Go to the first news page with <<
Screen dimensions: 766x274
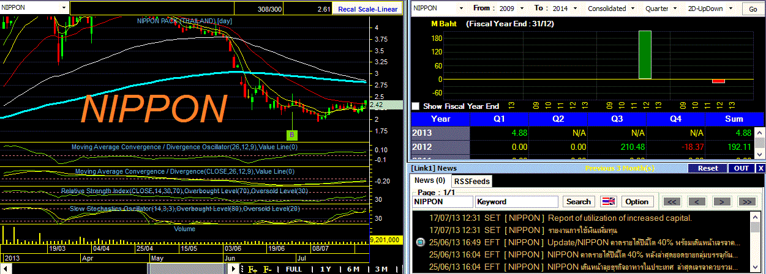coord(672,201)
